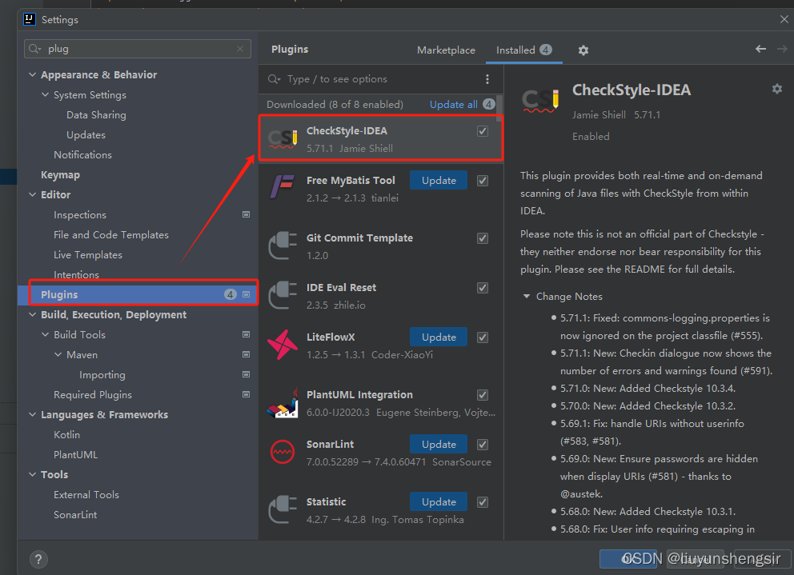Screen dimensions: 794x575
Task: Collapse the Change Notes section
Action: (527, 296)
